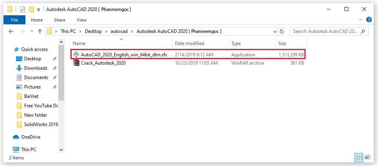This screenshot has height=166, width=378.
Task: Click the Properties checkmark icon in title bar
Action: 23,9
